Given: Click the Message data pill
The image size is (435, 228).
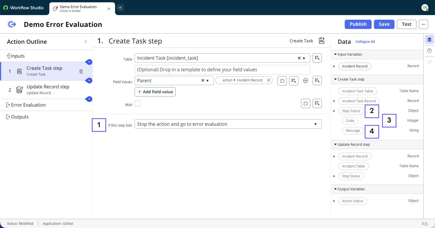Looking at the screenshot, I should [353, 131].
